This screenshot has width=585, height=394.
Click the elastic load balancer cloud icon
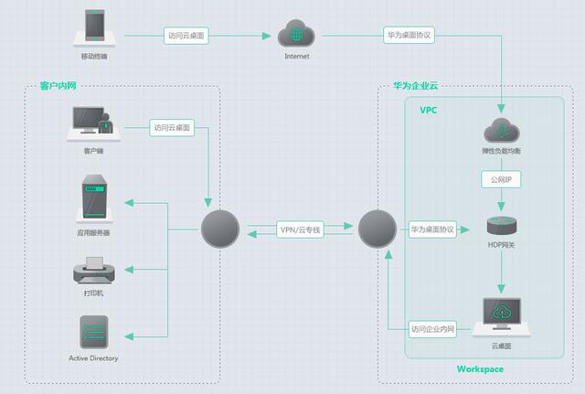pos(502,131)
